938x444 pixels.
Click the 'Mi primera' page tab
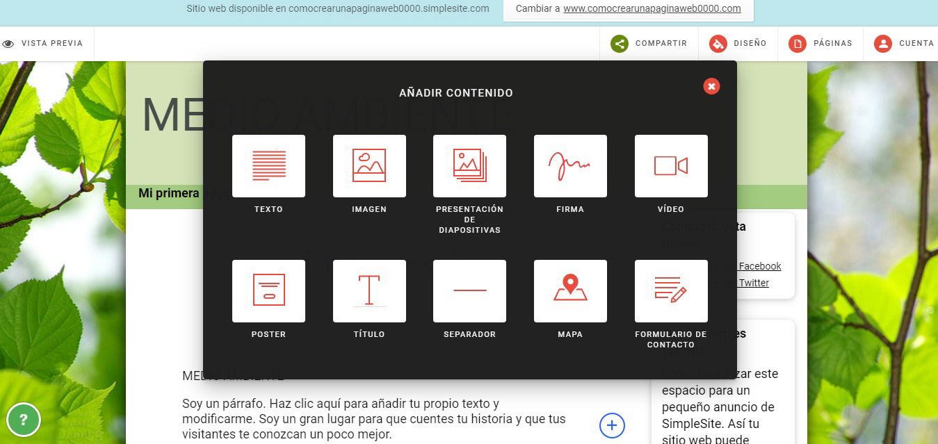click(x=169, y=193)
